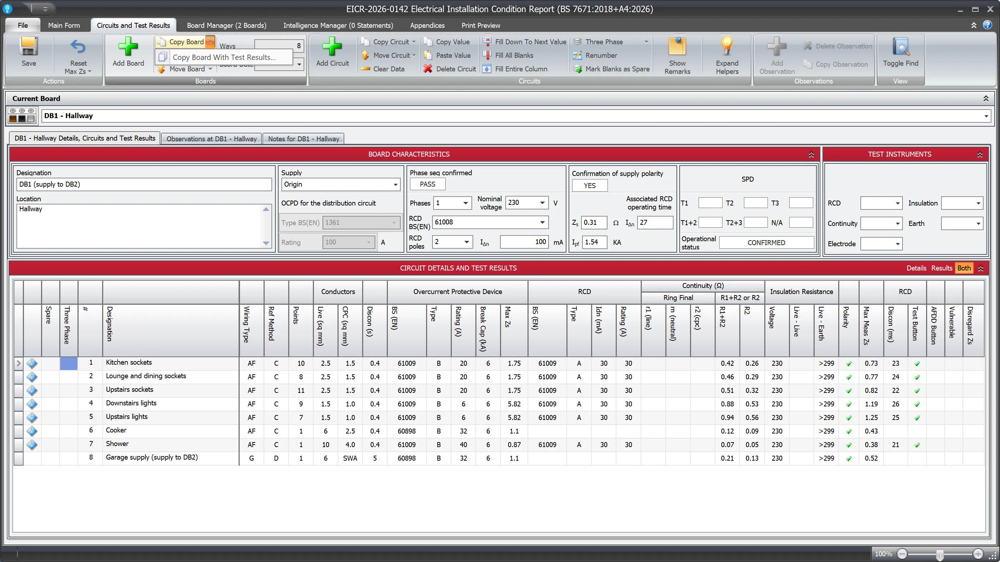This screenshot has width=1000, height=562.
Task: Open the Nominal voltage 230 dropdown
Action: [542, 202]
